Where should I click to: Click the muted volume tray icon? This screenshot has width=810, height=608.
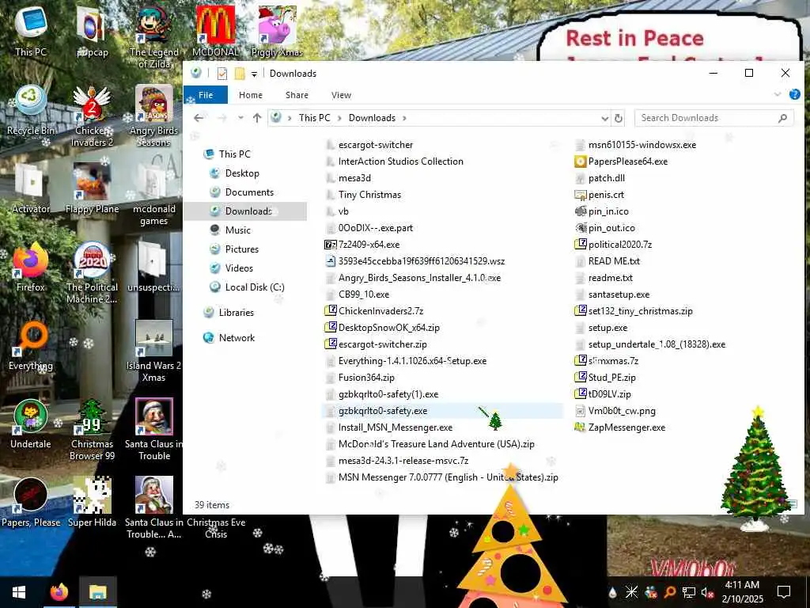click(x=707, y=592)
